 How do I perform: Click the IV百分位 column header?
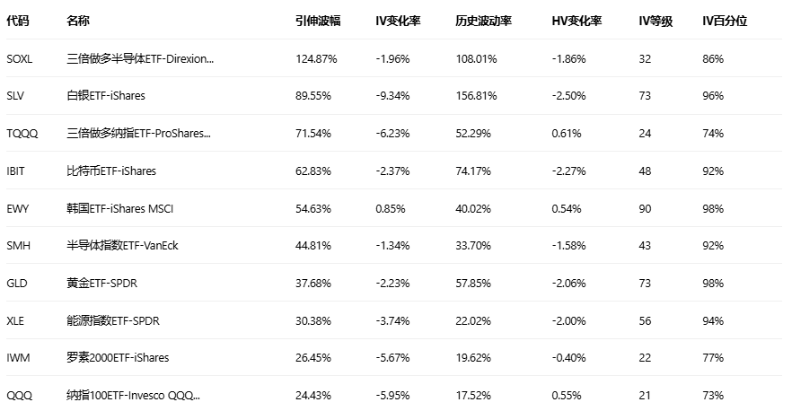pyautogui.click(x=725, y=21)
